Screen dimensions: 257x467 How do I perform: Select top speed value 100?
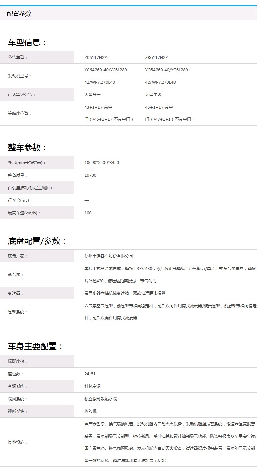88,213
